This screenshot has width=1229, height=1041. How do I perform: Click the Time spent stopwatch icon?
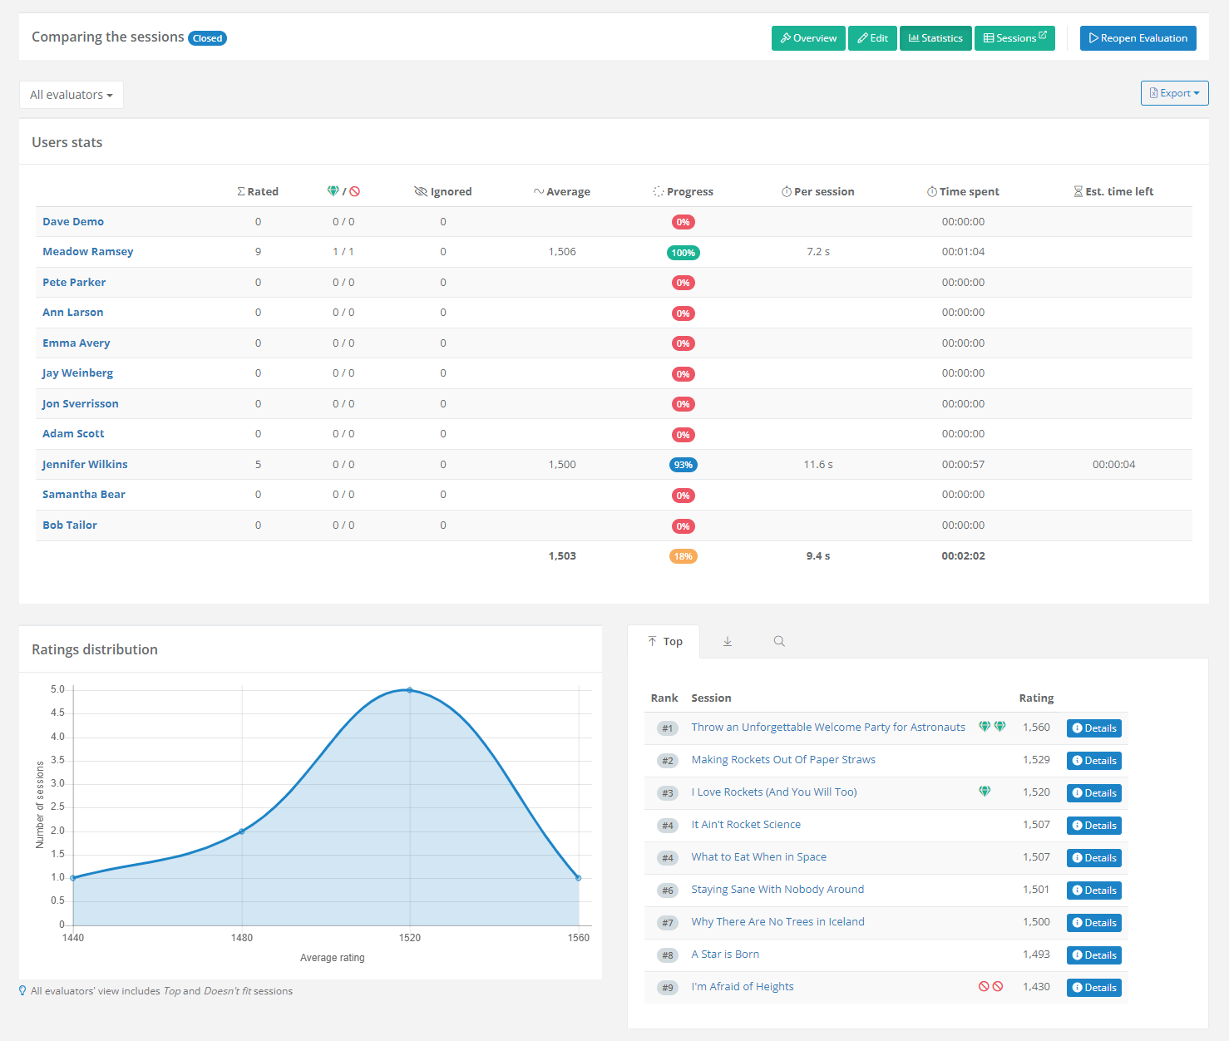coord(932,191)
